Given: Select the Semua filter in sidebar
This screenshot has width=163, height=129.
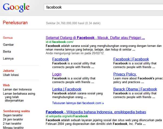Looking at the screenshot, I should (8, 38).
